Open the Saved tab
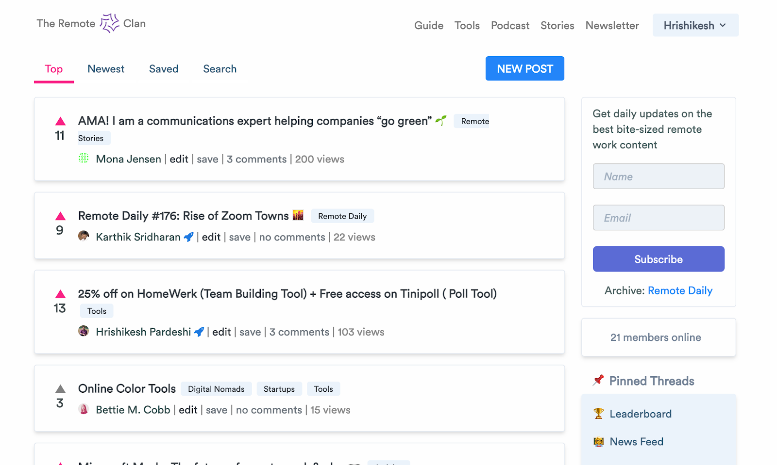This screenshot has width=777, height=465. coord(164,69)
